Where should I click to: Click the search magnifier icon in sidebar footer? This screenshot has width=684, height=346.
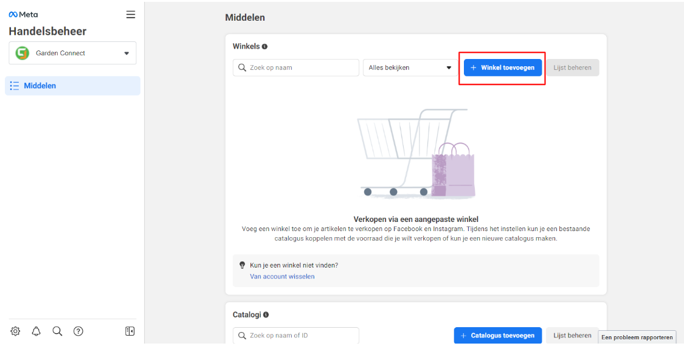tap(57, 331)
